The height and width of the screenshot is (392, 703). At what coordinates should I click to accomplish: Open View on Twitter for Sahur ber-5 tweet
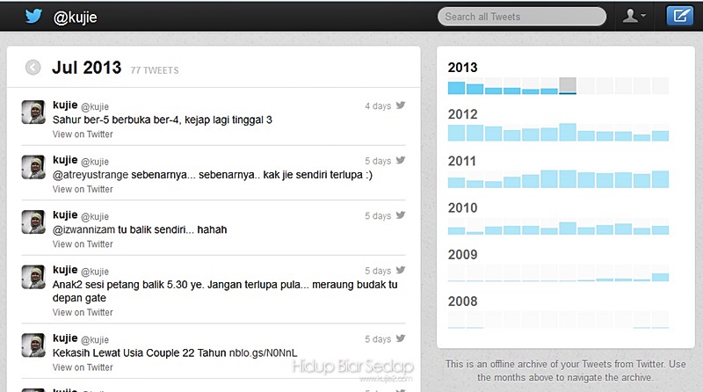(83, 134)
